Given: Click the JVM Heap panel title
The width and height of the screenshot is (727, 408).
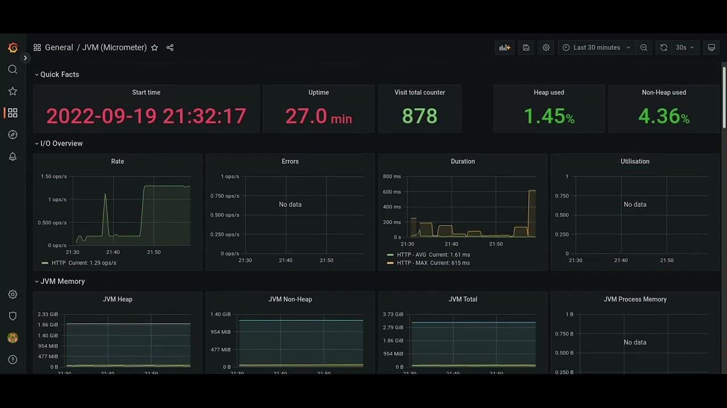Looking at the screenshot, I should (x=118, y=299).
